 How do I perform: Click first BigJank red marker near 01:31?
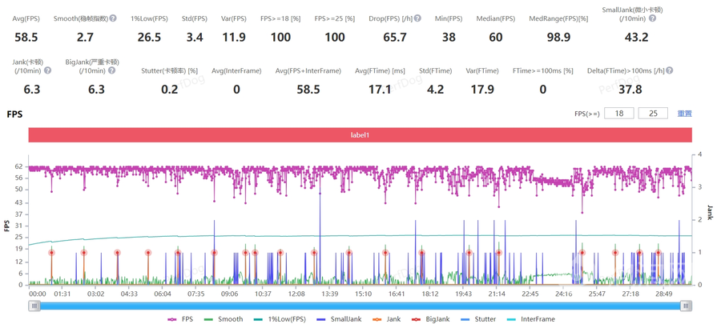click(51, 253)
